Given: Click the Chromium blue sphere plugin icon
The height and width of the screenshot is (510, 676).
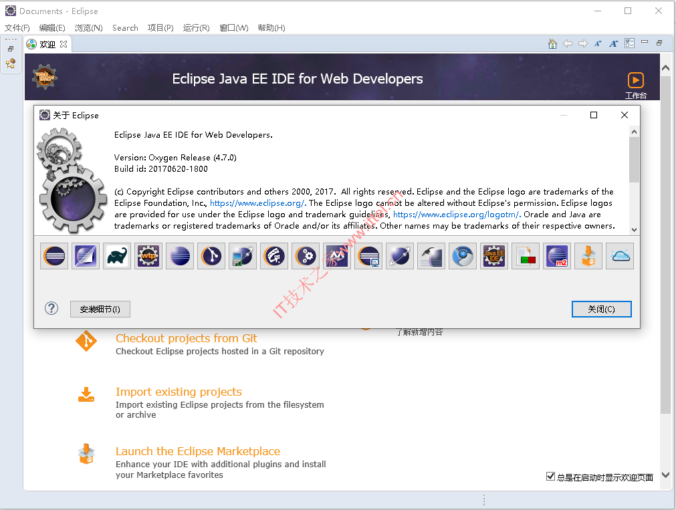Looking at the screenshot, I should pyautogui.click(x=463, y=256).
